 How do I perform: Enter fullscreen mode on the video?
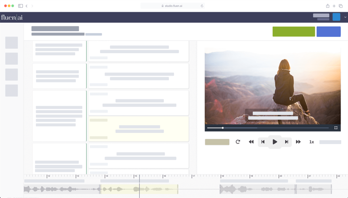336,128
